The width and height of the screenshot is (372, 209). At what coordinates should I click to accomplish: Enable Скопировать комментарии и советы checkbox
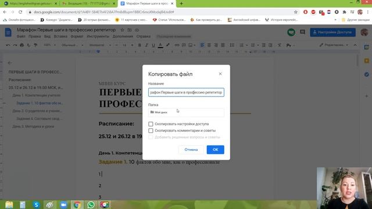coord(151,131)
